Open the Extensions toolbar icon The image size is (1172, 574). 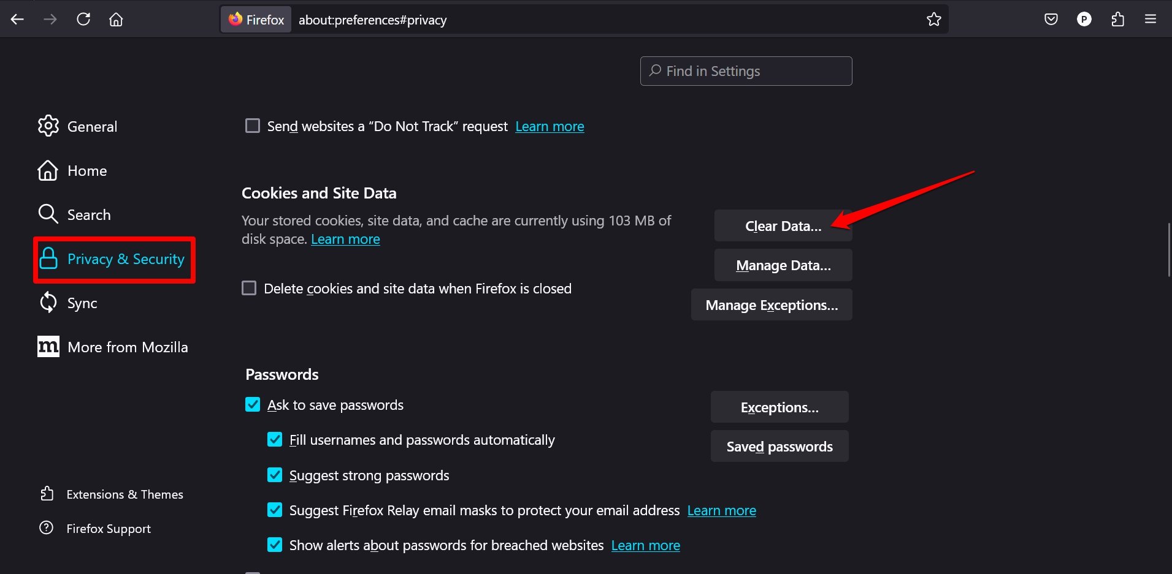point(1117,20)
